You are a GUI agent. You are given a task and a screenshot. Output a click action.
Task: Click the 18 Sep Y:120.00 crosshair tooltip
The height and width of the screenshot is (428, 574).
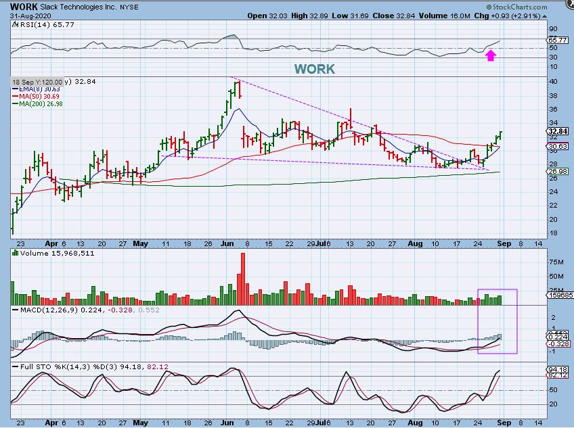(x=37, y=82)
